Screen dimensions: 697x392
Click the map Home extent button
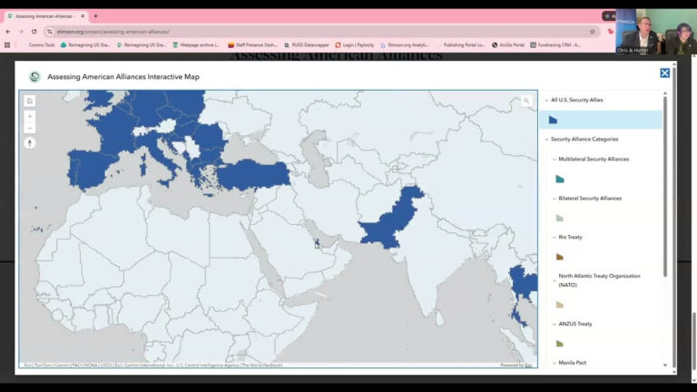[30, 101]
